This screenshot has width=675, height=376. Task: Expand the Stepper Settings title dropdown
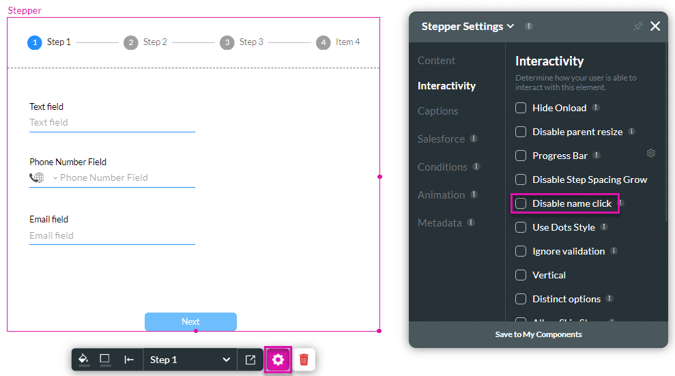511,26
